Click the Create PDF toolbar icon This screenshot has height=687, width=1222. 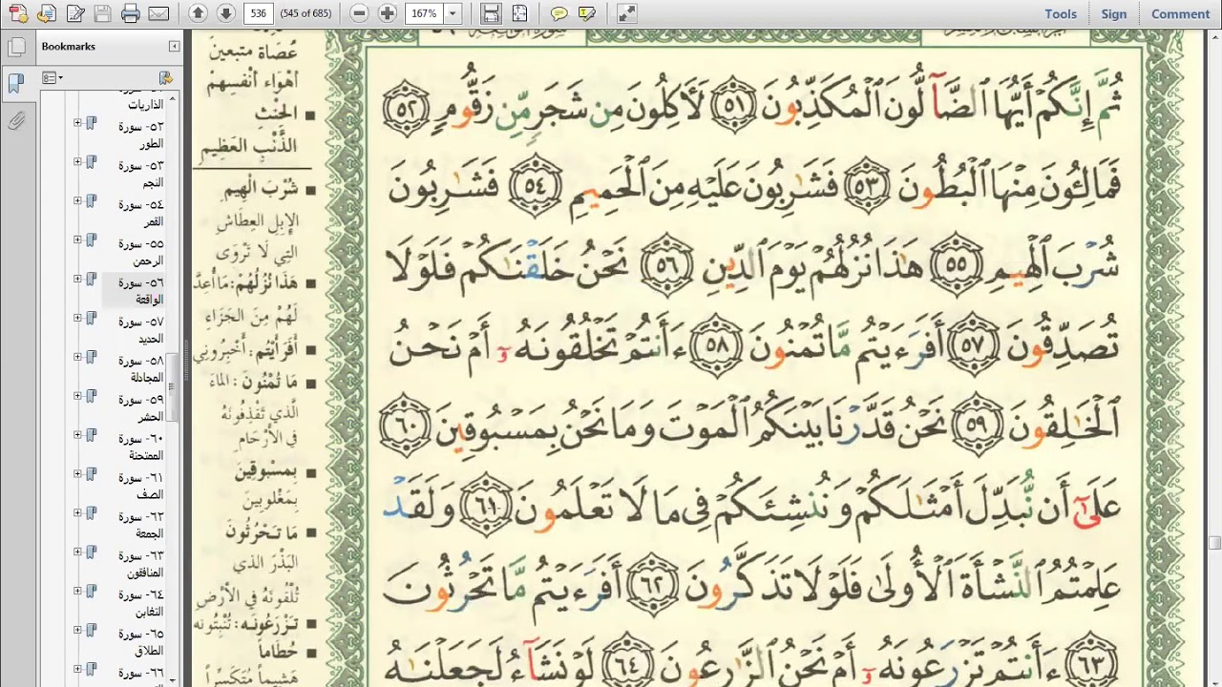tap(18, 13)
